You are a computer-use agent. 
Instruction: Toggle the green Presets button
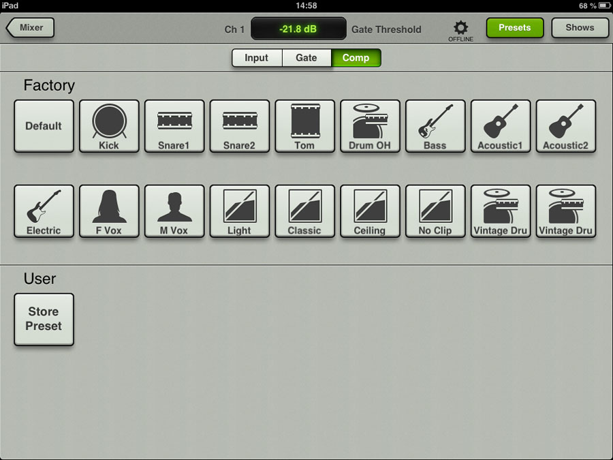[x=515, y=27]
